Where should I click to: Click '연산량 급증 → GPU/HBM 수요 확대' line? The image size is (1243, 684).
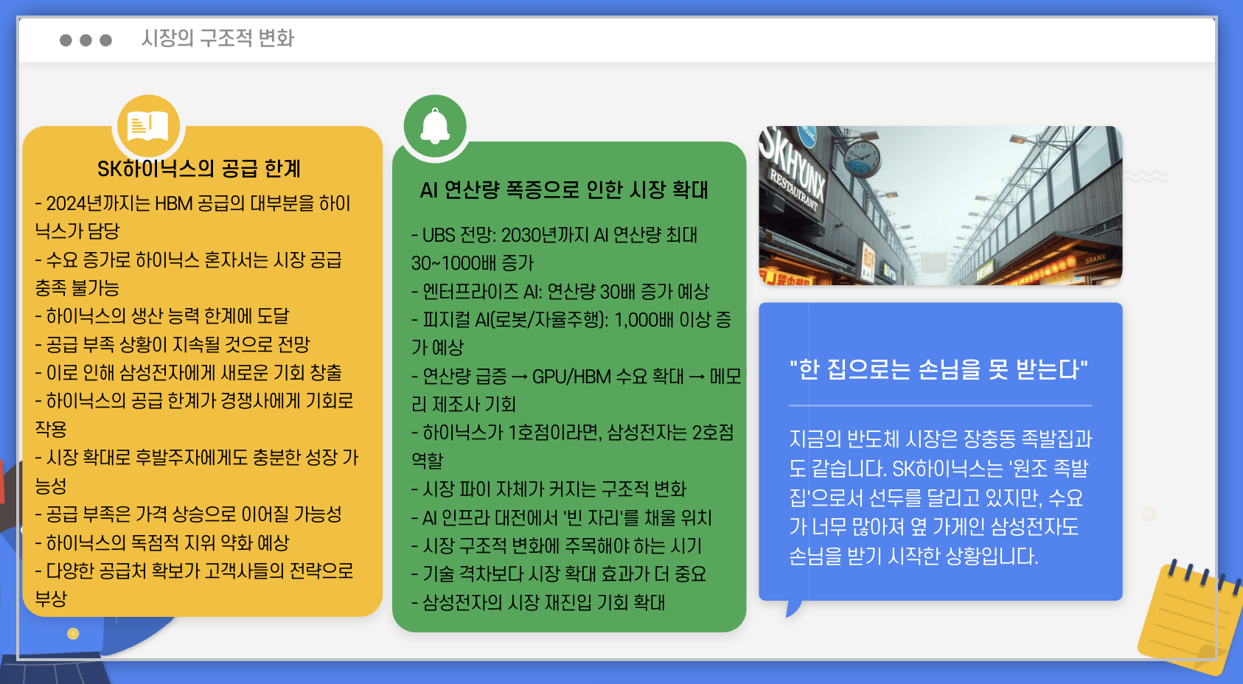pos(577,377)
